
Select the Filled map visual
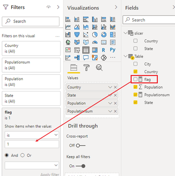[77, 42]
